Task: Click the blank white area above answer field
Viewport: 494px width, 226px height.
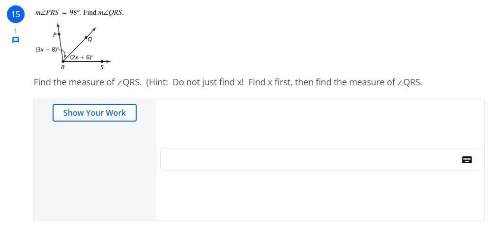Action: point(320,124)
